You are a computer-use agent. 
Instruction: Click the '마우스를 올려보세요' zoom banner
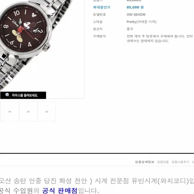click(x=23, y=95)
